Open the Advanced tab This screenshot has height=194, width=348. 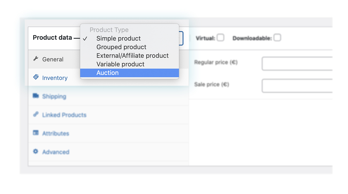click(56, 152)
